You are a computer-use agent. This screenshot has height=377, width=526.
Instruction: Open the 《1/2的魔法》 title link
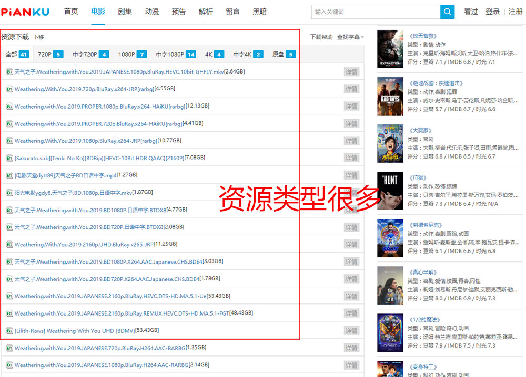424,320
